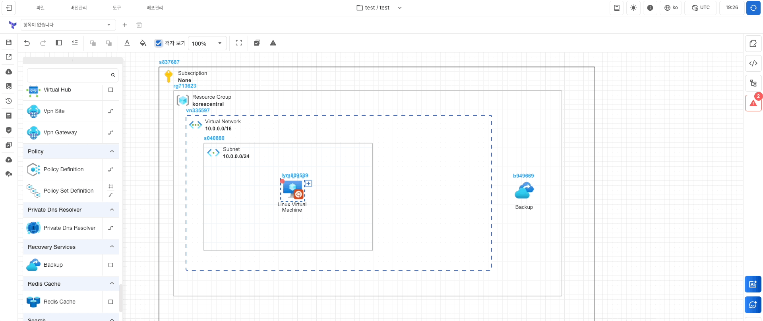Collapse the Policy section
This screenshot has width=763, height=321.
112,151
